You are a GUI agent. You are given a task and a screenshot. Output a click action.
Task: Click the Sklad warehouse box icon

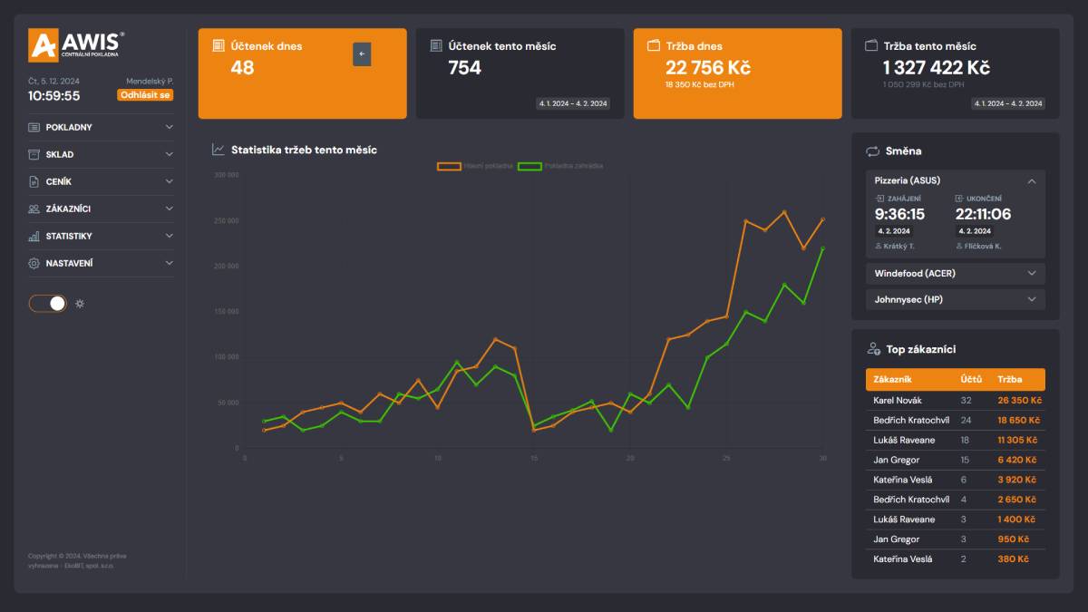tap(34, 155)
